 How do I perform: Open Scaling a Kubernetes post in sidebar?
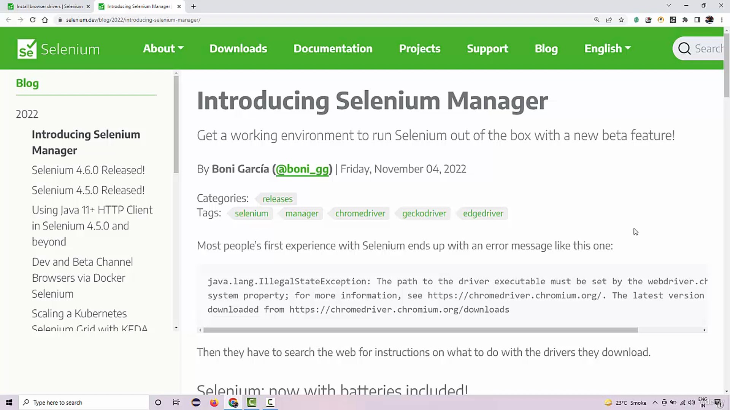tap(90, 321)
